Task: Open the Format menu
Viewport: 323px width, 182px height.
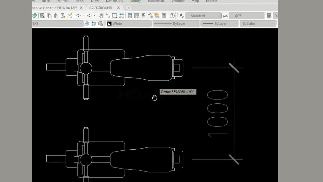Action: (x=63, y=1)
